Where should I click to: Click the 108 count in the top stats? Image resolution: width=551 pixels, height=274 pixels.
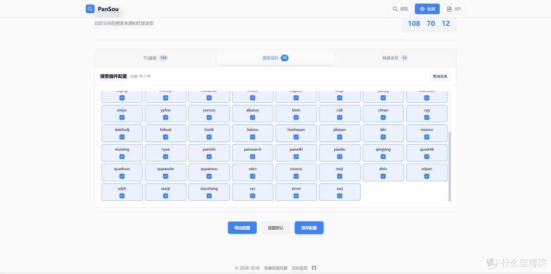click(x=414, y=23)
